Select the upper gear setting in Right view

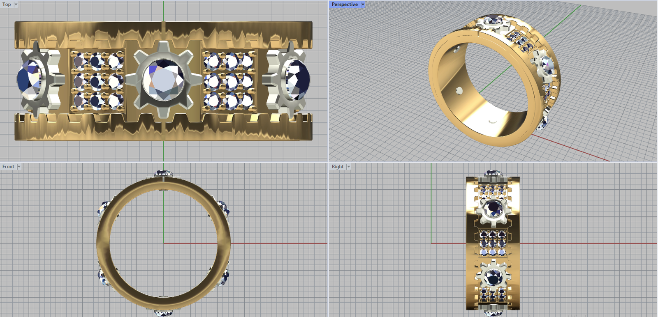[493, 209]
